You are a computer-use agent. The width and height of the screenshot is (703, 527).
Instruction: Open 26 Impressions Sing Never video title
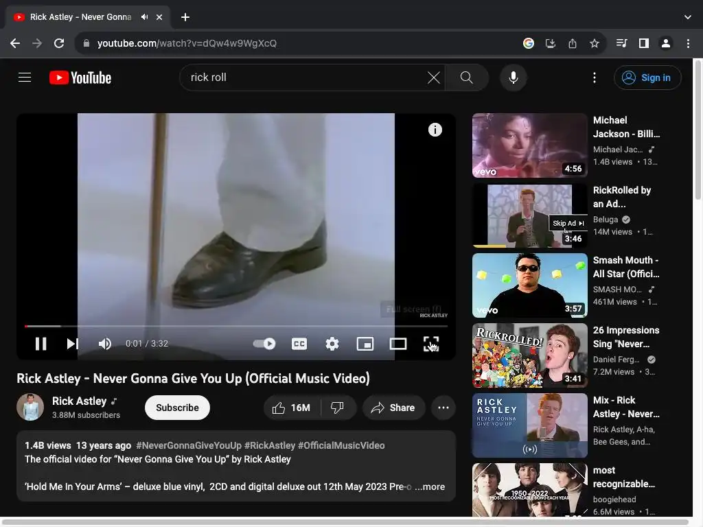coord(626,337)
